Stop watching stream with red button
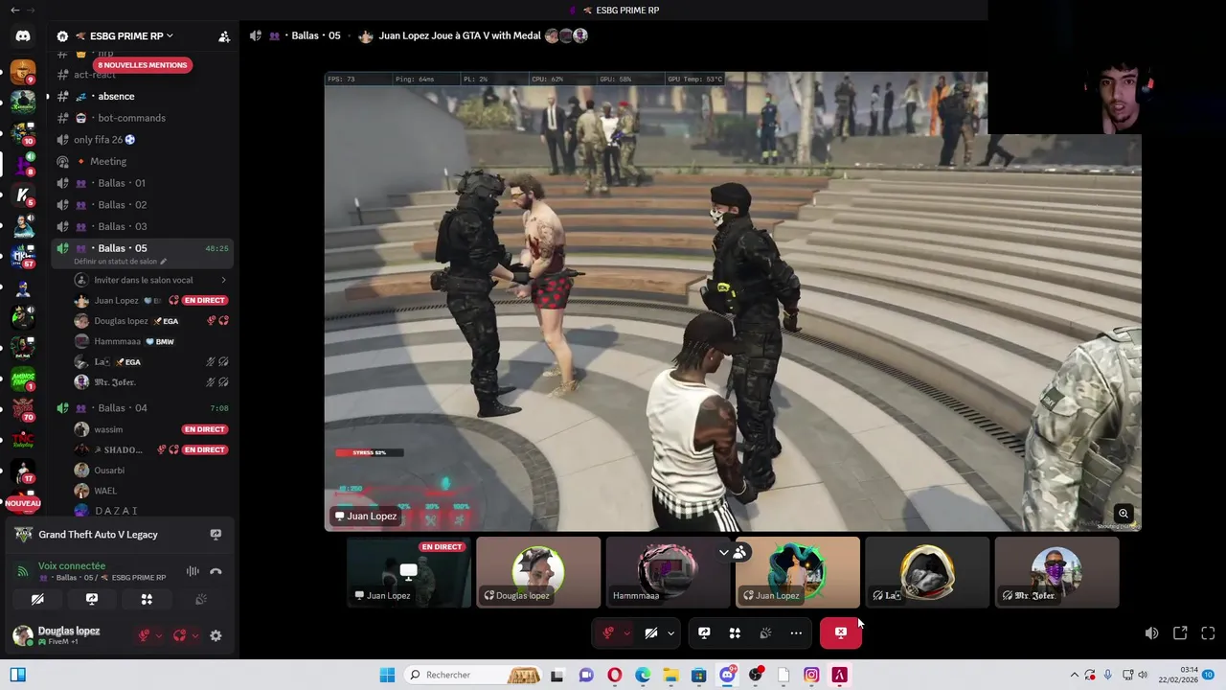 [840, 632]
